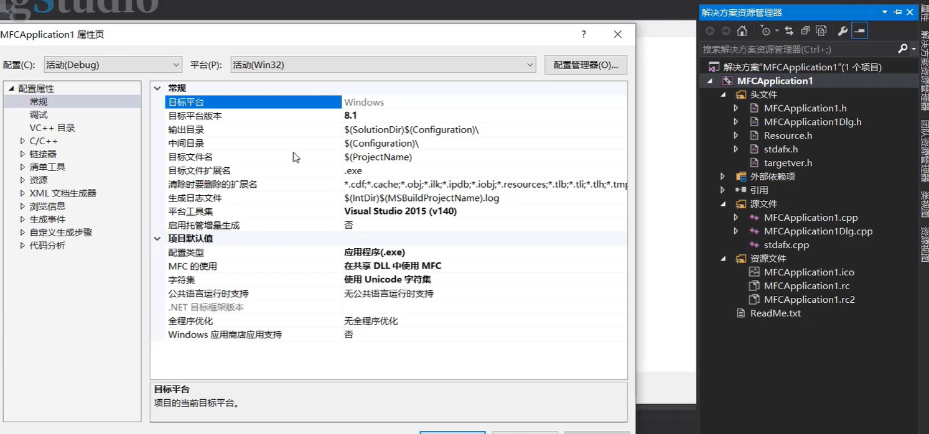Expand the 外部依赖项 tree node
The width and height of the screenshot is (929, 434).
(x=723, y=176)
